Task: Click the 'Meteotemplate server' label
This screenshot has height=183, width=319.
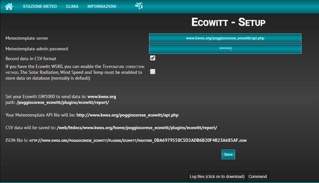Action: (27, 38)
